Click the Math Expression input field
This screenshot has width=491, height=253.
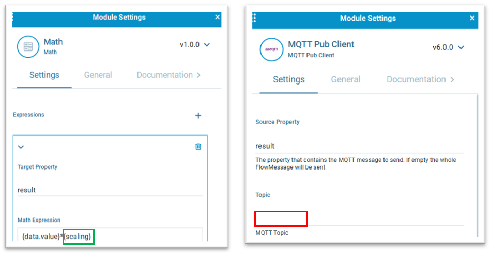point(110,235)
